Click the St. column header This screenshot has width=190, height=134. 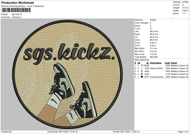148,62
